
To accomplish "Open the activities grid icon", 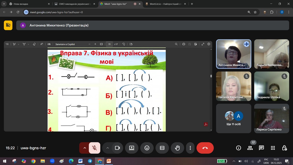I will pyautogui.click(x=273, y=148).
